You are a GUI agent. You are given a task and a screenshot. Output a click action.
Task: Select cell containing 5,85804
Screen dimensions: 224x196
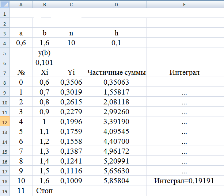pyautogui.click(x=117, y=180)
